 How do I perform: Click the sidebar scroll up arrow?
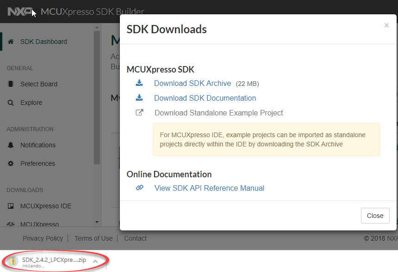(97, 27)
